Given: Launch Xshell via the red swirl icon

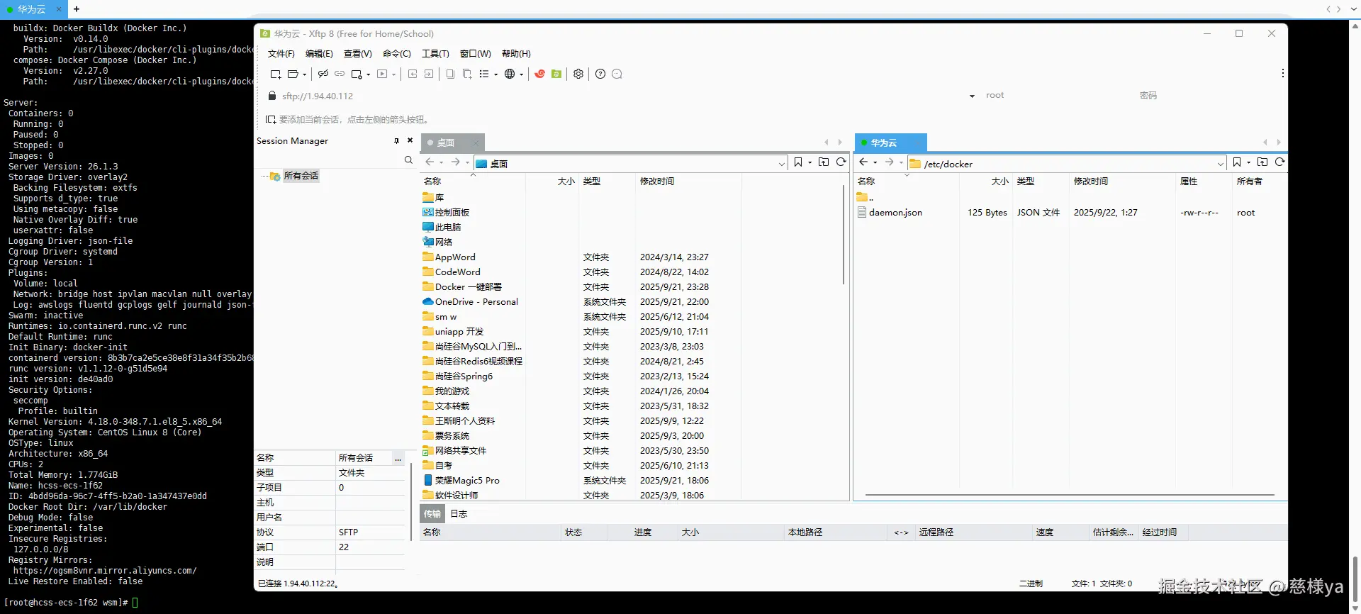Looking at the screenshot, I should [x=539, y=74].
